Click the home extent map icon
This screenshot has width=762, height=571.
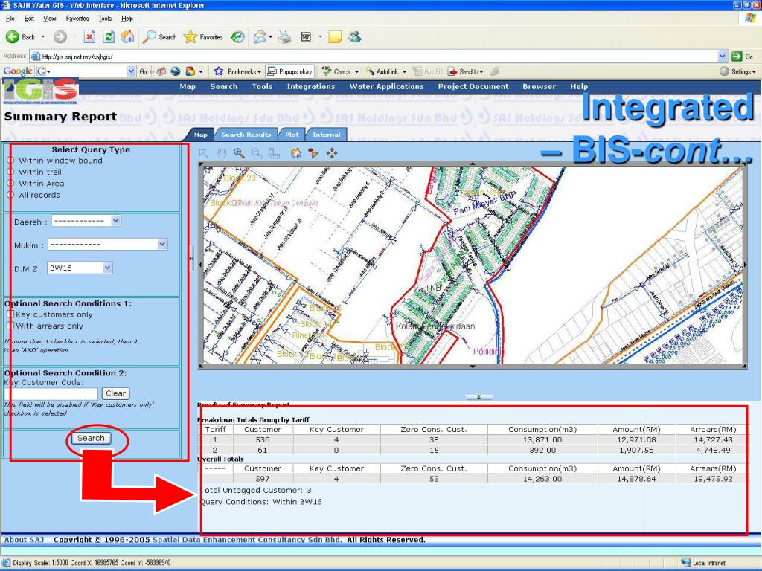point(295,153)
